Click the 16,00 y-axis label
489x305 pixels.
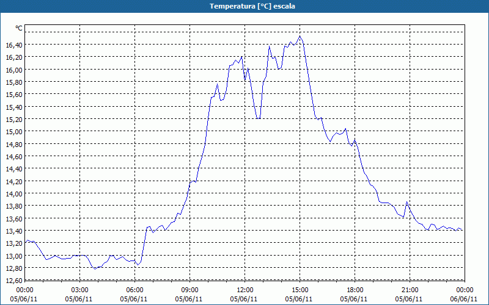[14, 70]
